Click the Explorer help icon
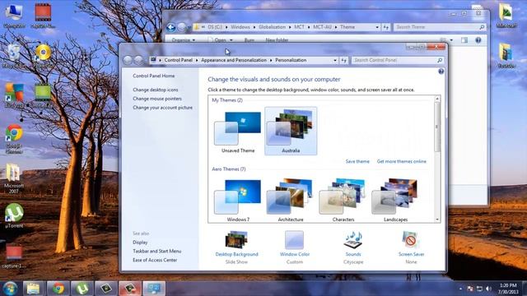527x296 pixels. [478, 40]
